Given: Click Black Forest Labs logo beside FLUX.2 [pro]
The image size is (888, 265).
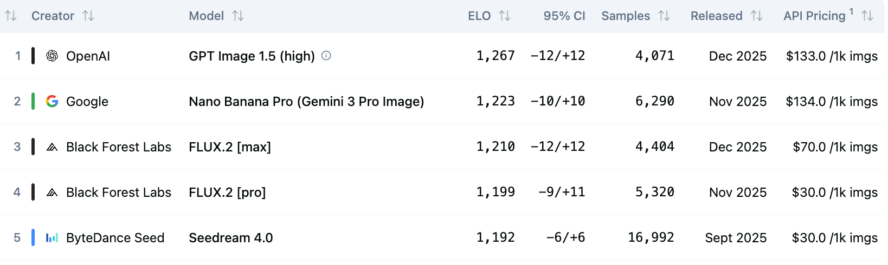Looking at the screenshot, I should coord(52,192).
